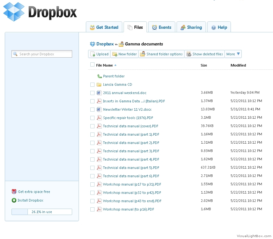Click the PDF icon for Specific repair tools
The image size is (273, 239).
pyautogui.click(x=99, y=118)
